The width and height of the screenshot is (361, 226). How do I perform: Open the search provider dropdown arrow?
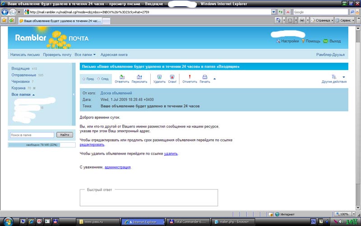click(357, 12)
